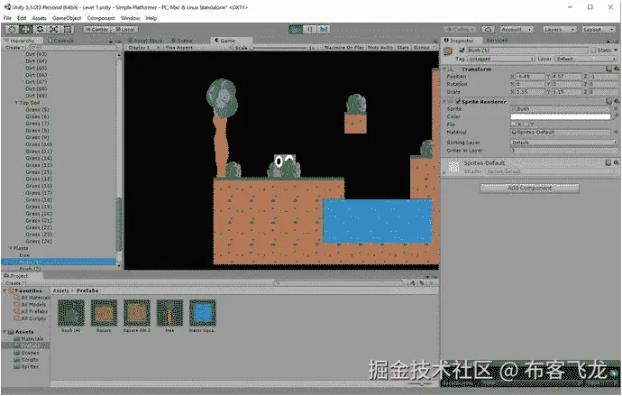Toggle Center pivot mode button
The image size is (622, 396).
click(96, 30)
